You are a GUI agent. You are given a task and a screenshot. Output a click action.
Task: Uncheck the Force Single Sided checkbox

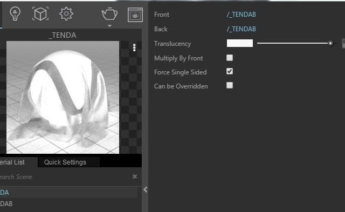[x=230, y=71]
